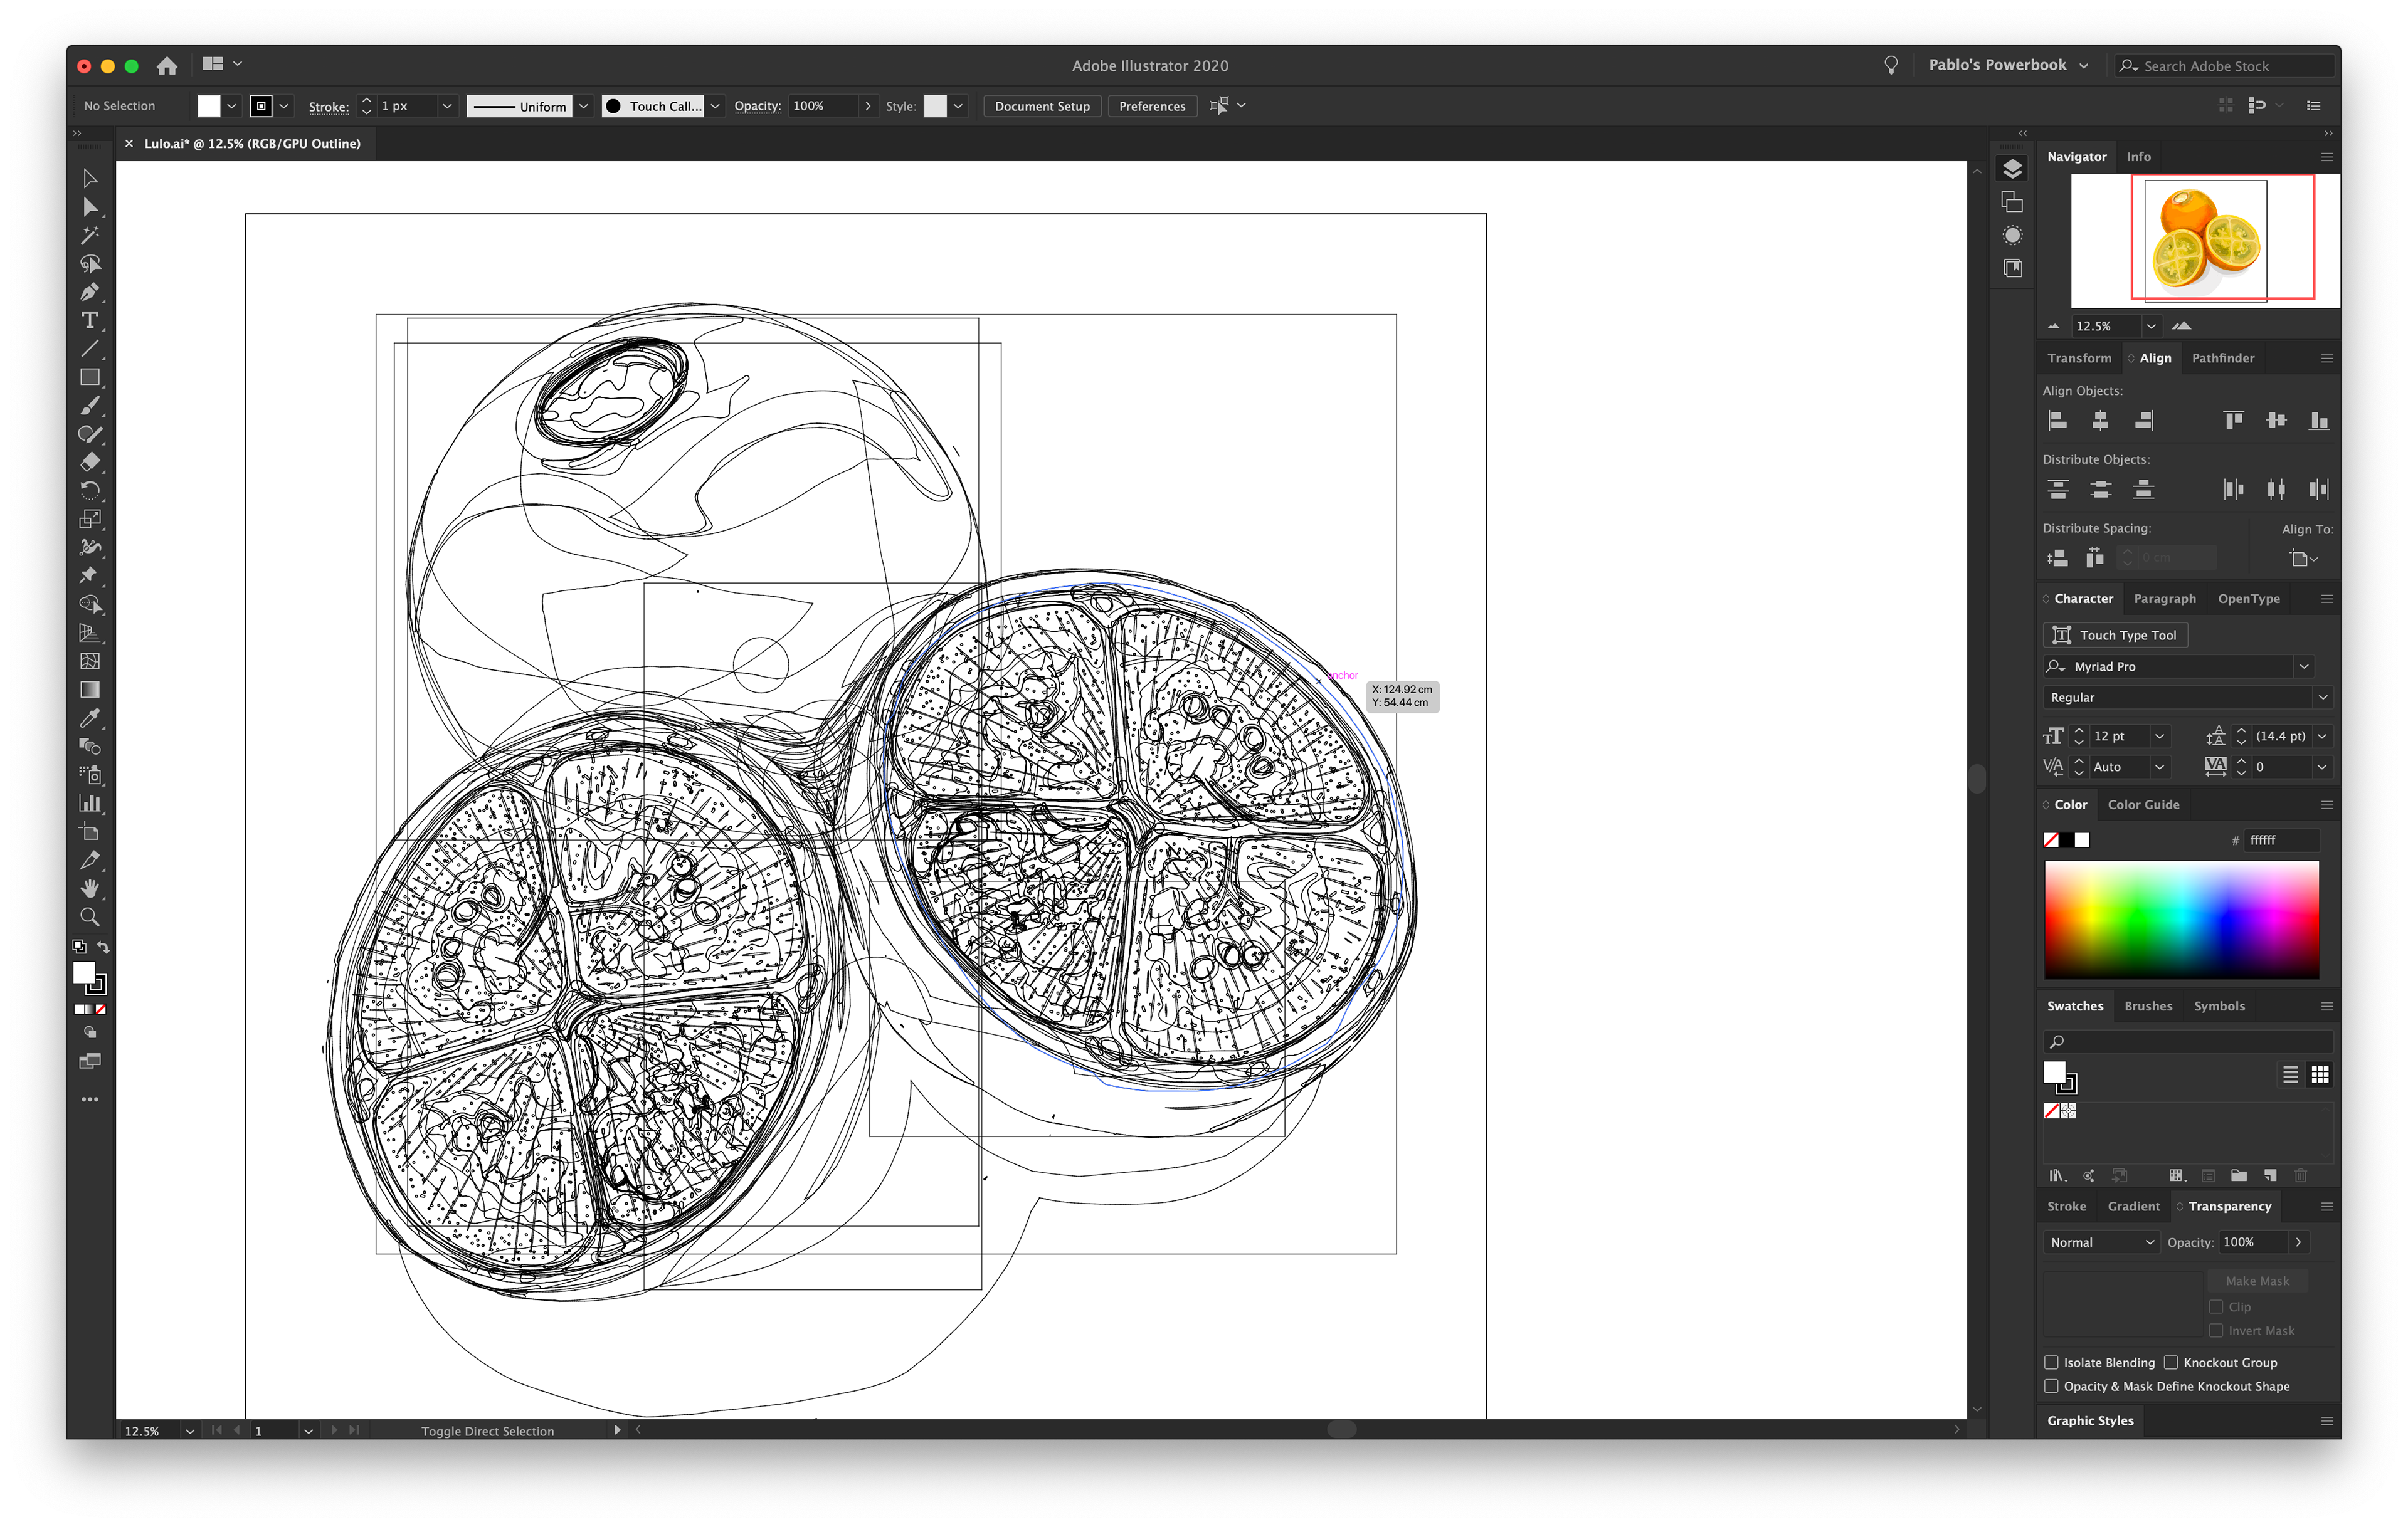The image size is (2408, 1527).
Task: Select the Rectangle tool
Action: [x=90, y=378]
